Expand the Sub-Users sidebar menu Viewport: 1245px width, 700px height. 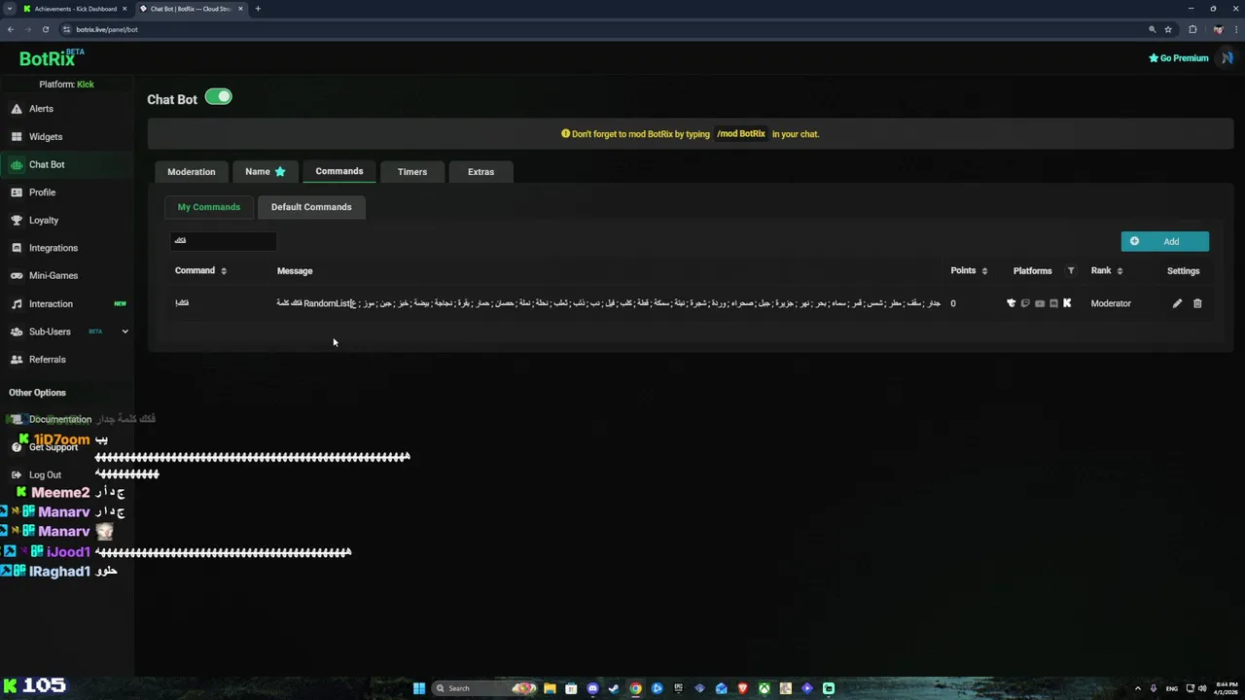124,332
